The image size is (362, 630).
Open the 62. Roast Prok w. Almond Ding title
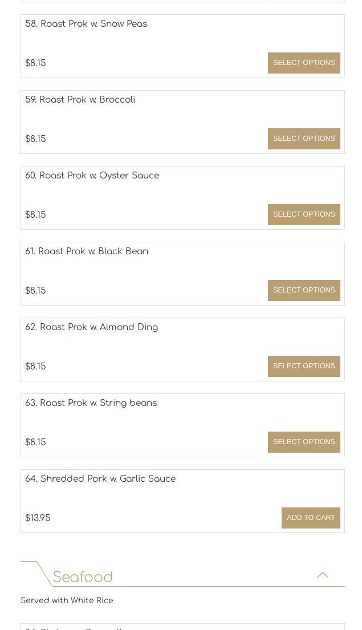(x=91, y=327)
